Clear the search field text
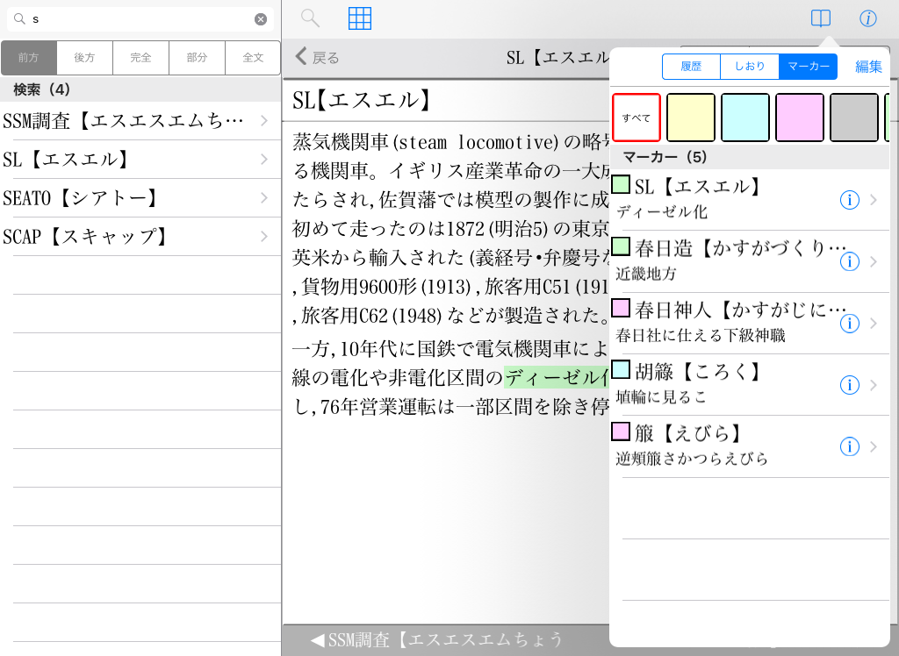The width and height of the screenshot is (899, 656). click(x=261, y=19)
